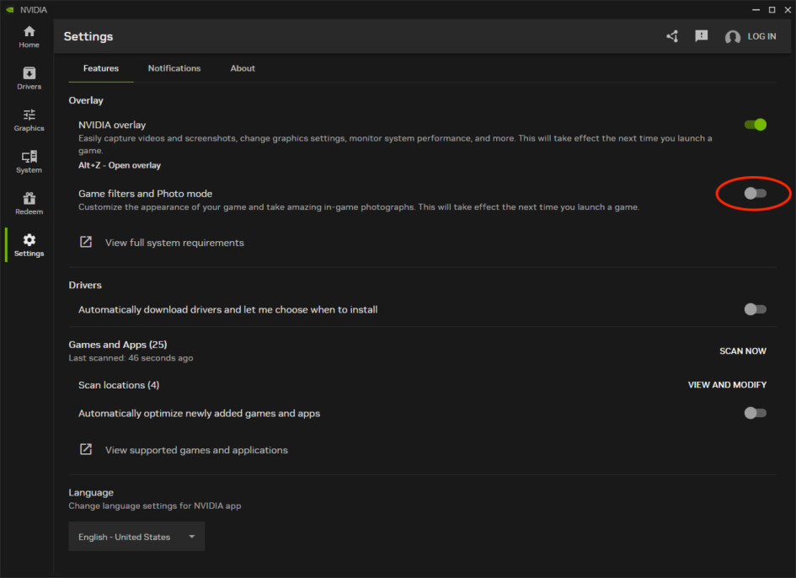Click Change language settings for NVIDIA app text
Image resolution: width=796 pixels, height=578 pixels.
point(155,506)
